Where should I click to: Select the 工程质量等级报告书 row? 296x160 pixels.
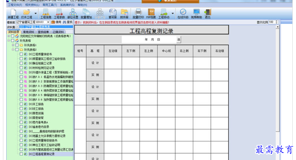(x=43, y=140)
